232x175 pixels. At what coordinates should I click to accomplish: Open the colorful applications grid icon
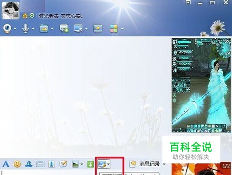pyautogui.click(x=114, y=29)
